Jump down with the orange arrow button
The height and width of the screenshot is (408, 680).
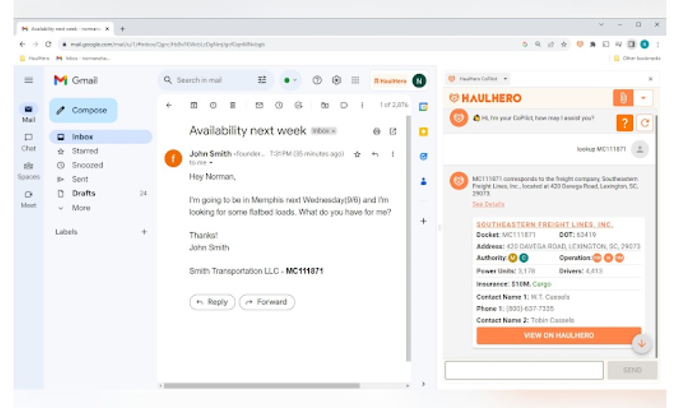coord(641,344)
